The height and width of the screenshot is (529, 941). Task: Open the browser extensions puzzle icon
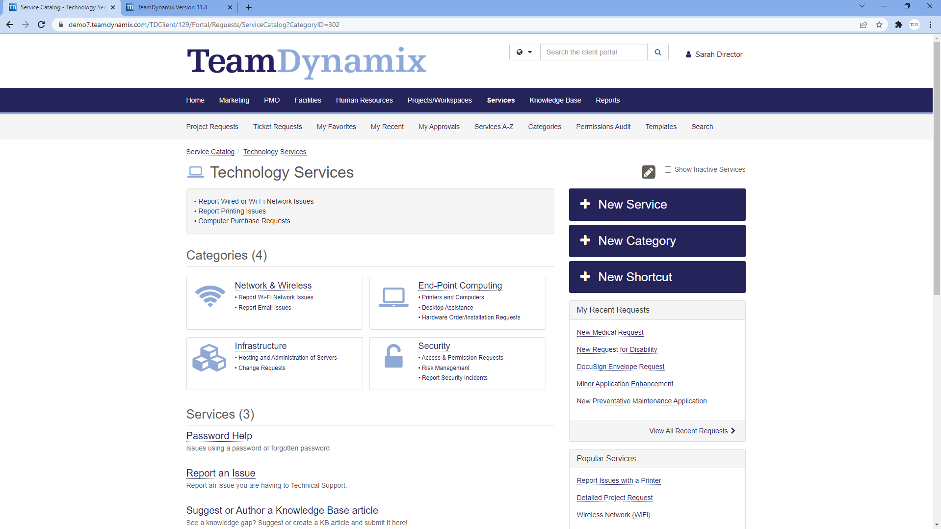899,25
